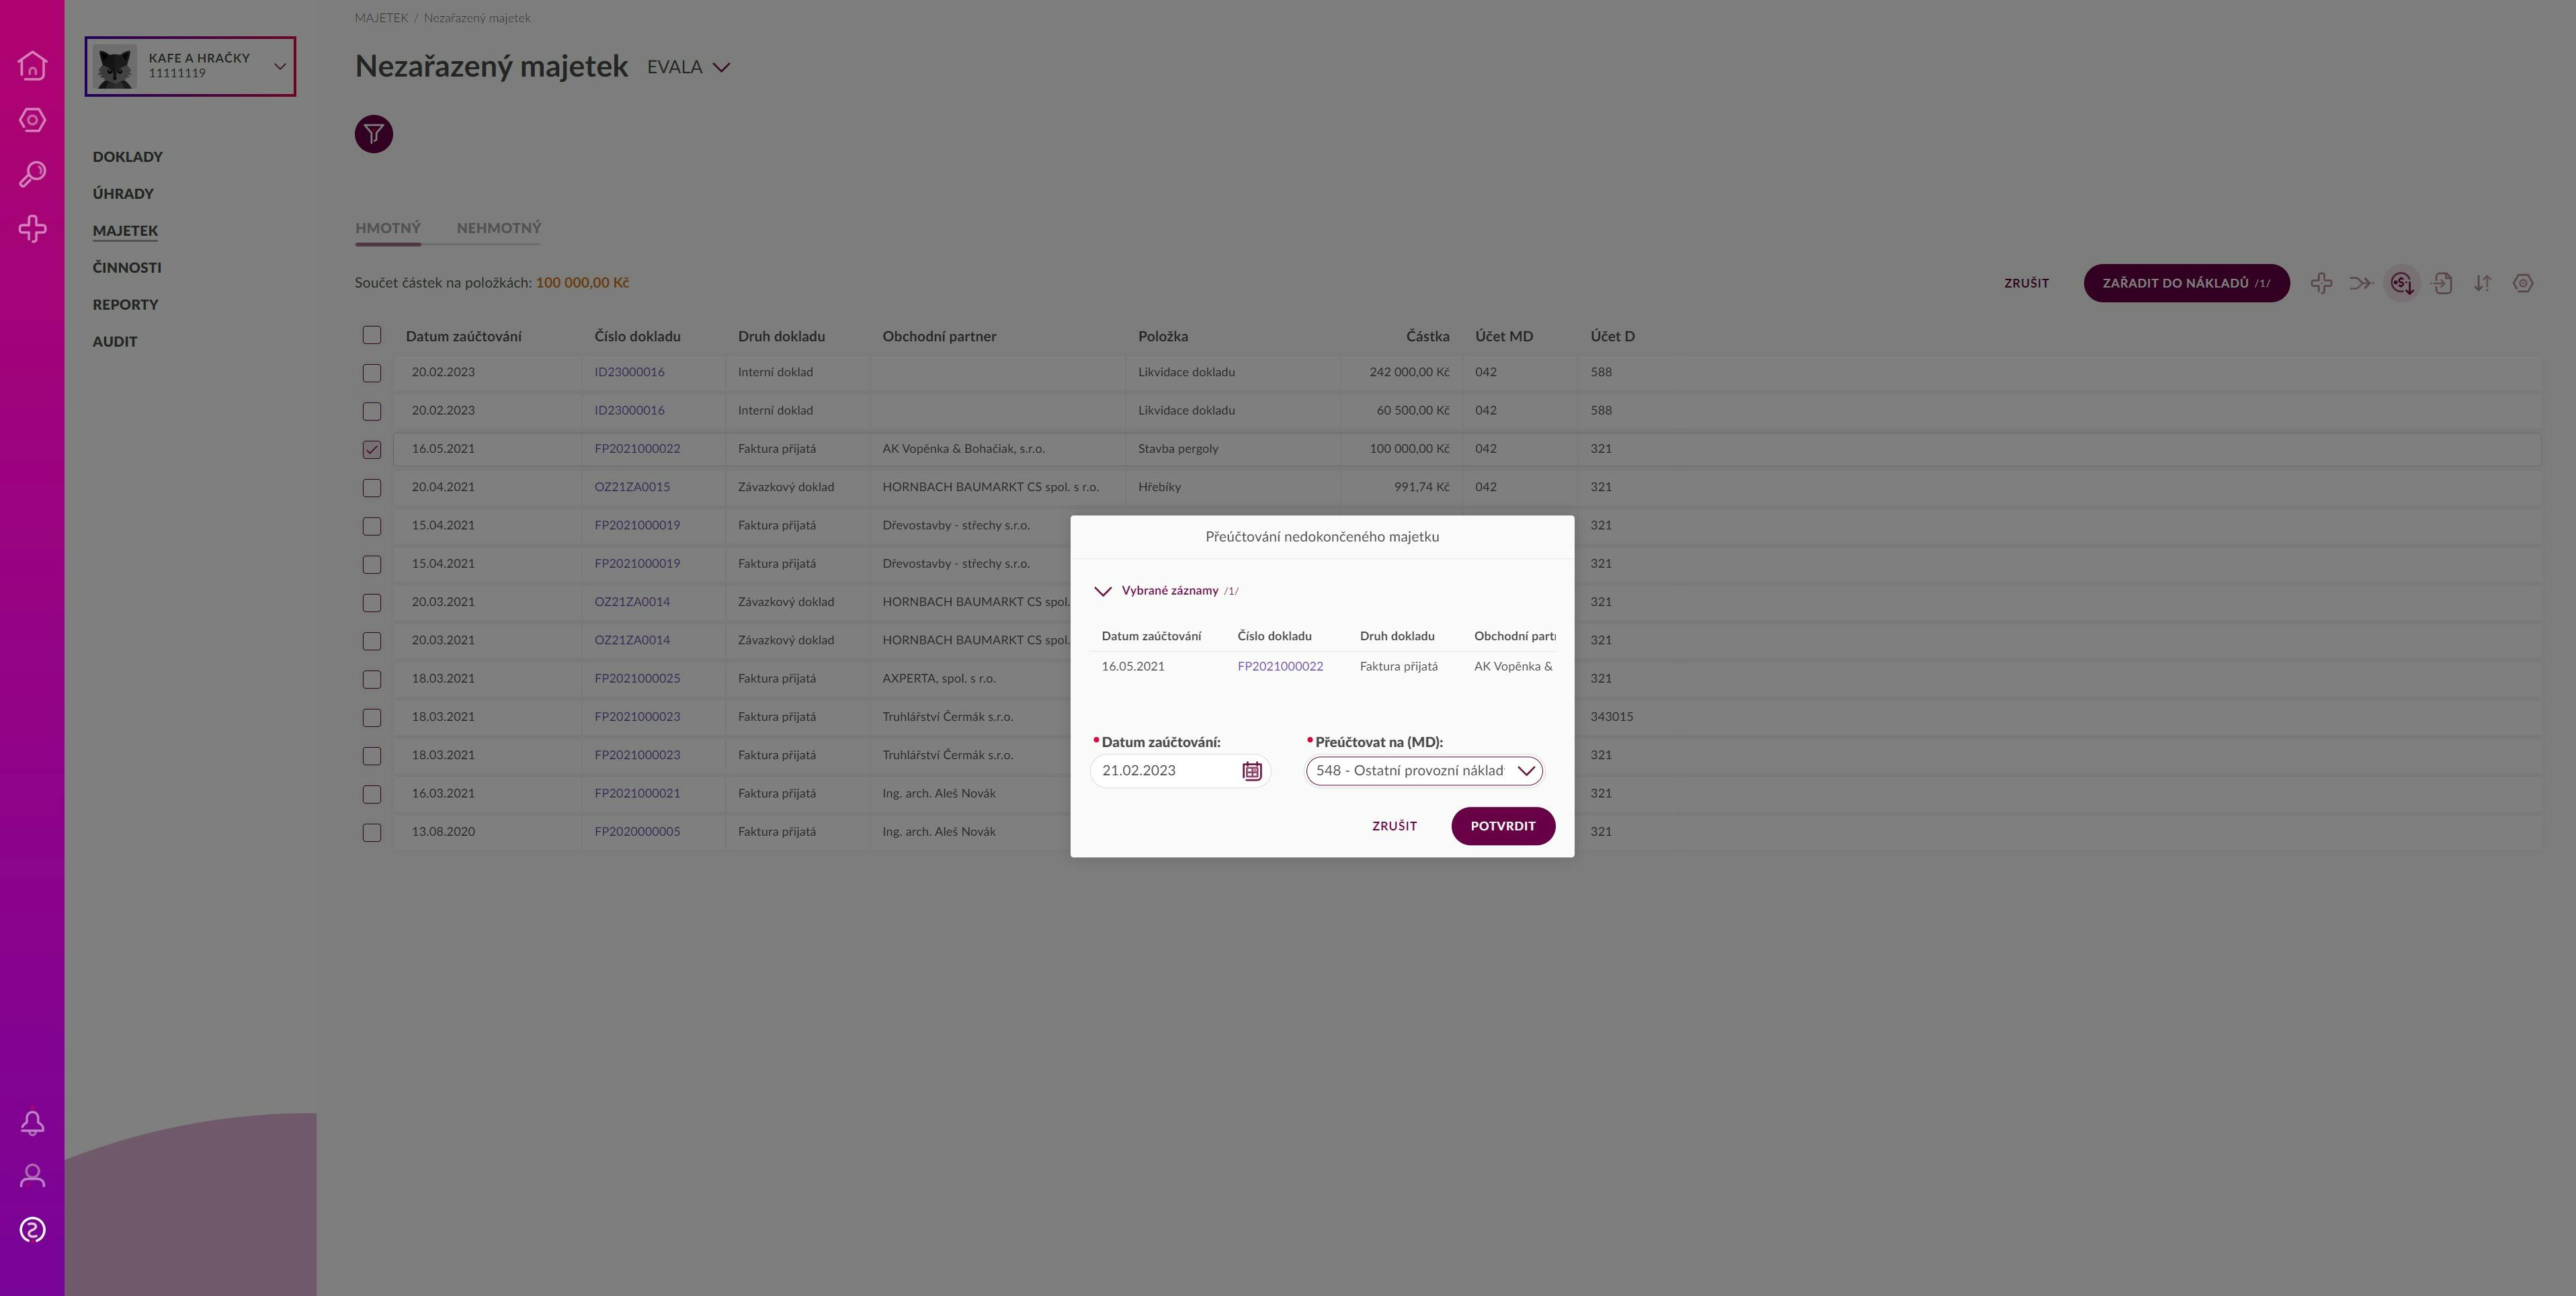Open AUDIT menu

(114, 342)
